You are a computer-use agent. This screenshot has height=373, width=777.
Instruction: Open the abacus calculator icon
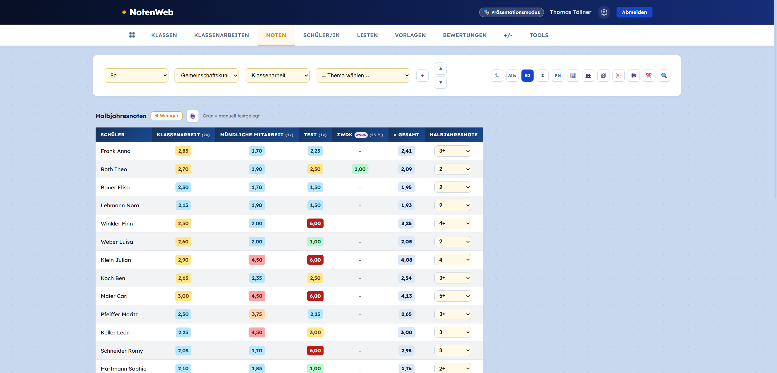[618, 76]
